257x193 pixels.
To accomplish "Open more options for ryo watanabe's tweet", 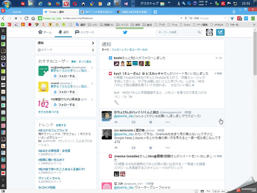I will tap(167, 148).
